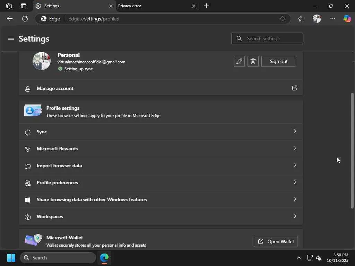Toggle the vertical tabs pane icon
Screen dimensions: 355x266
(24, 6)
